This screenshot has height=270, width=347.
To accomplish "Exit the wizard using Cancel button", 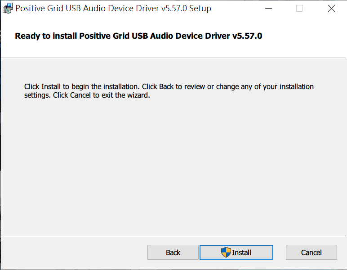I will [x=311, y=252].
